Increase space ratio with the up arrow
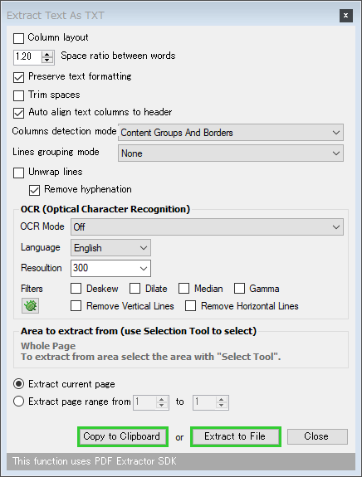 pos(47,54)
